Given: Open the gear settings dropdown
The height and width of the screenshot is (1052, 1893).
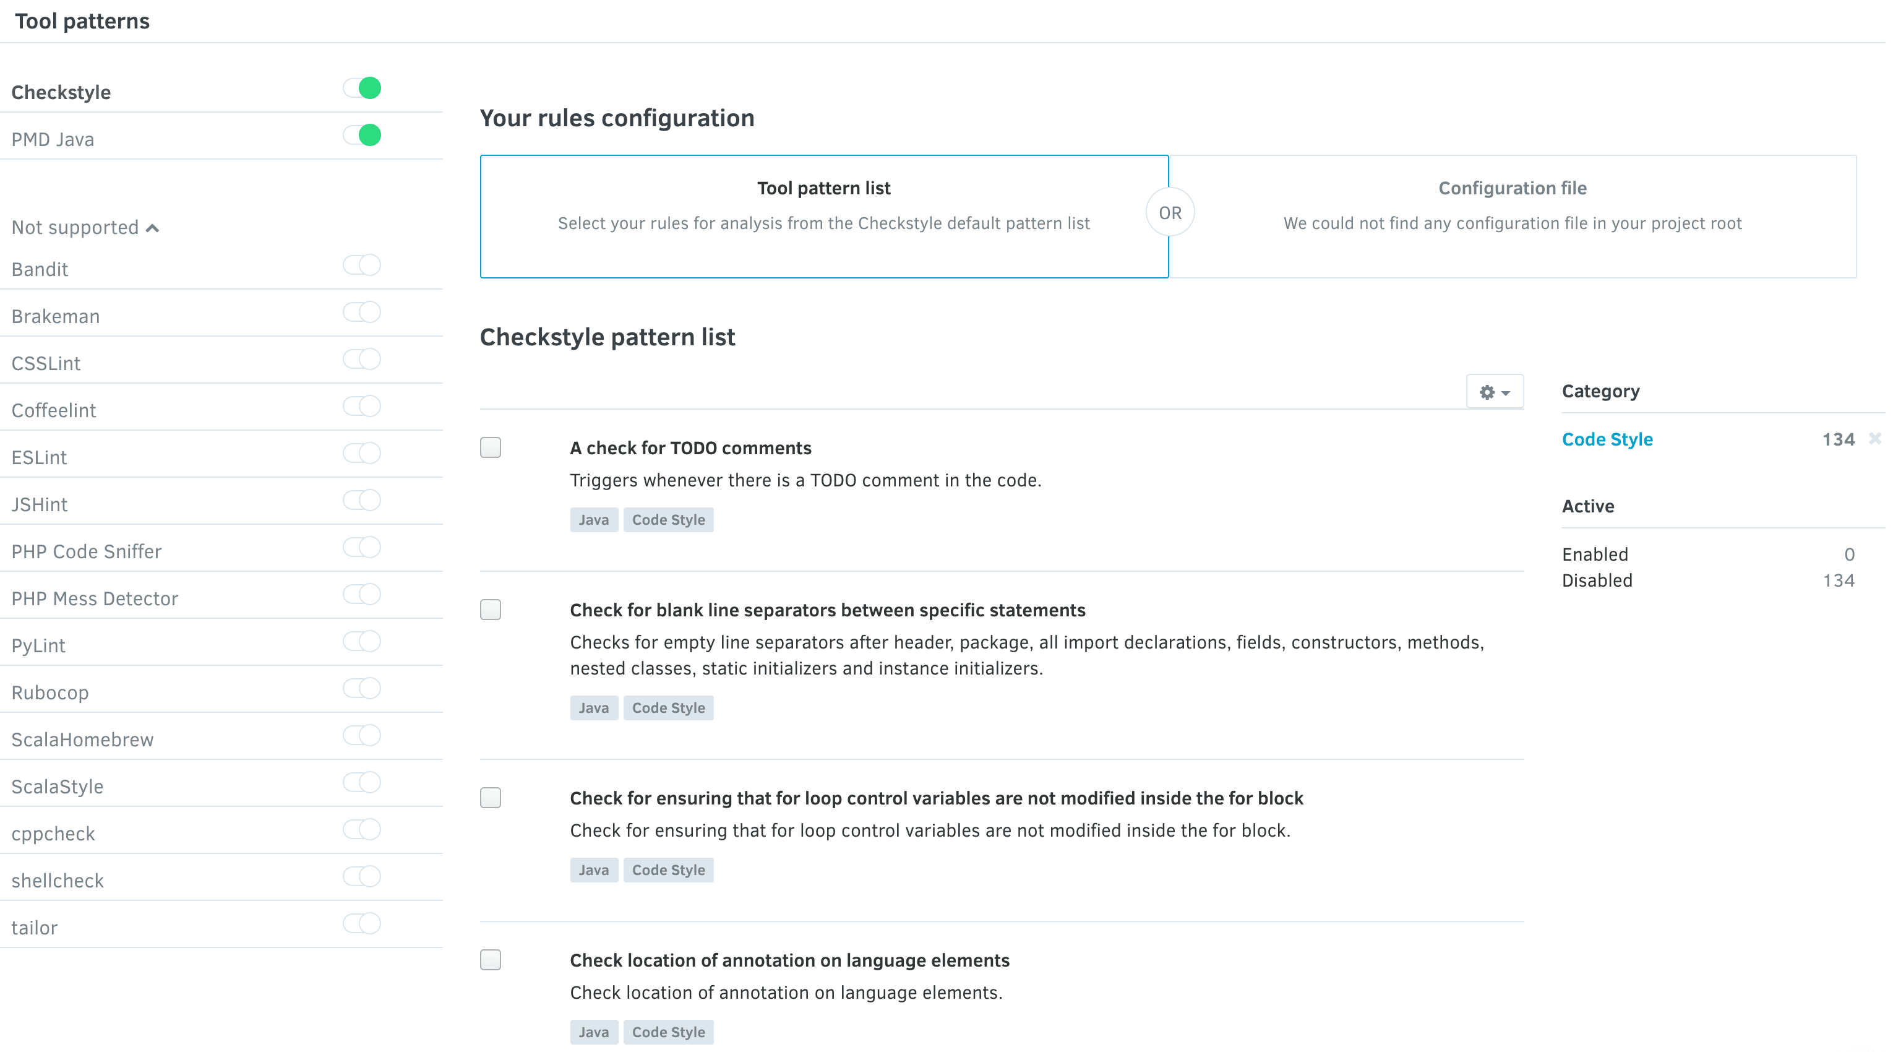Looking at the screenshot, I should coord(1494,392).
